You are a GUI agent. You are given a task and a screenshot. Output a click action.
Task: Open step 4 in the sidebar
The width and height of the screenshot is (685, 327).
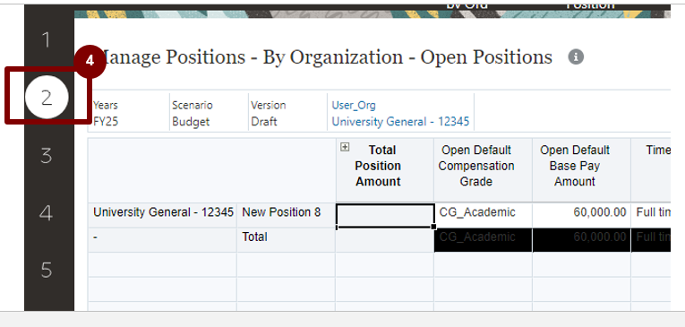click(x=47, y=213)
